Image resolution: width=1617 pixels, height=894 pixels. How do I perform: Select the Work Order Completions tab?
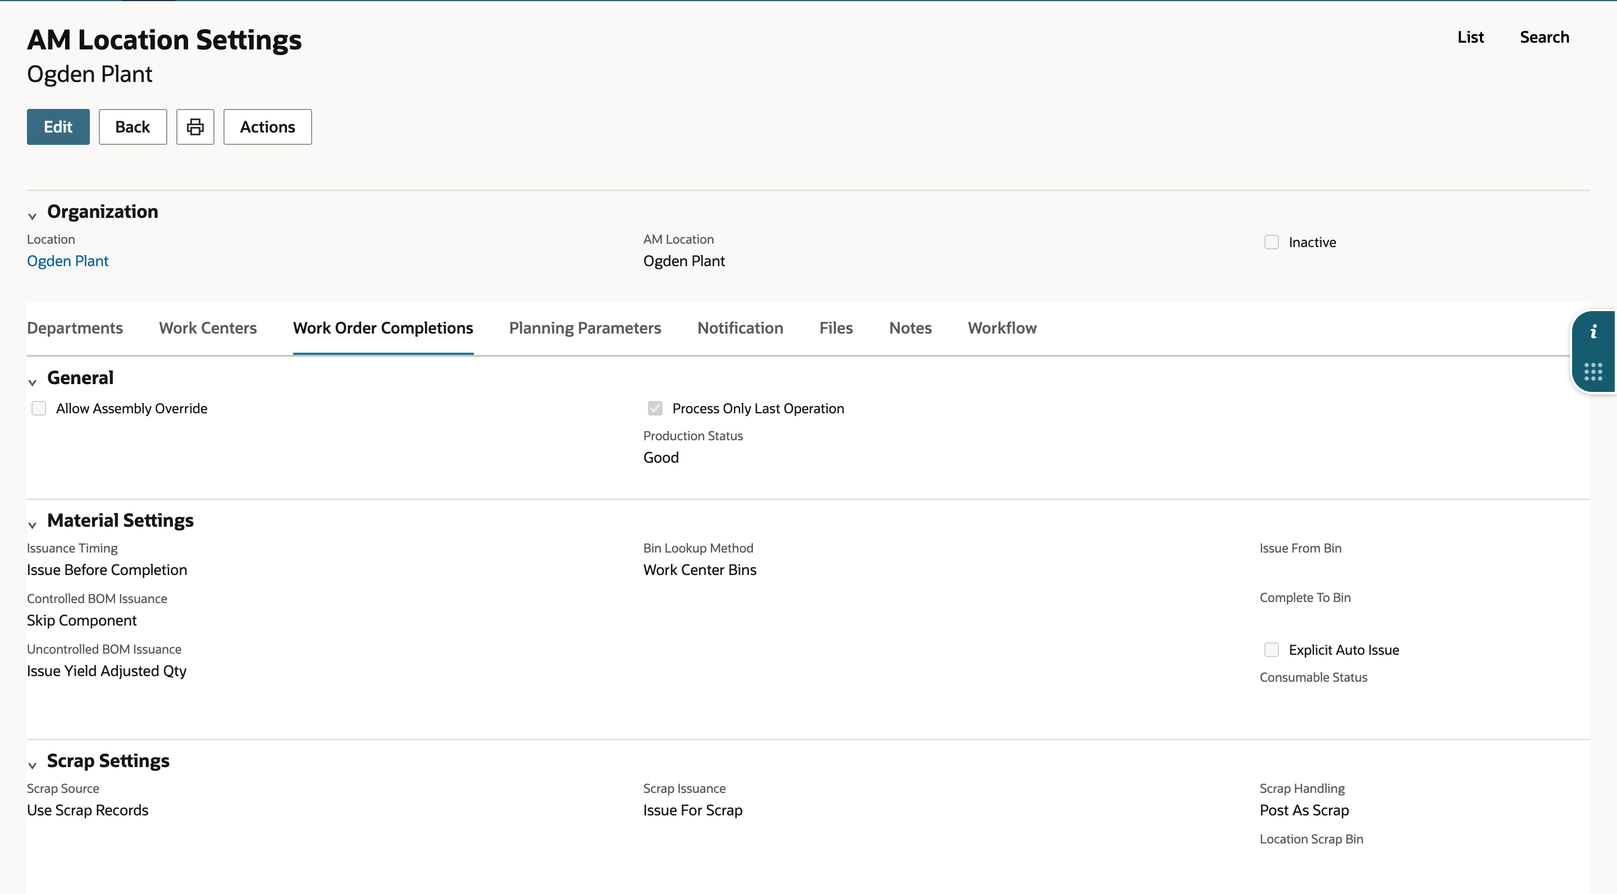point(383,329)
